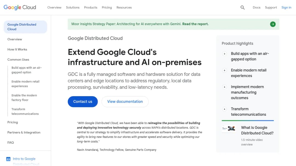The width and height of the screenshot is (296, 166).
Task: Go to Pricing in the sidebar
Action: (13, 122)
